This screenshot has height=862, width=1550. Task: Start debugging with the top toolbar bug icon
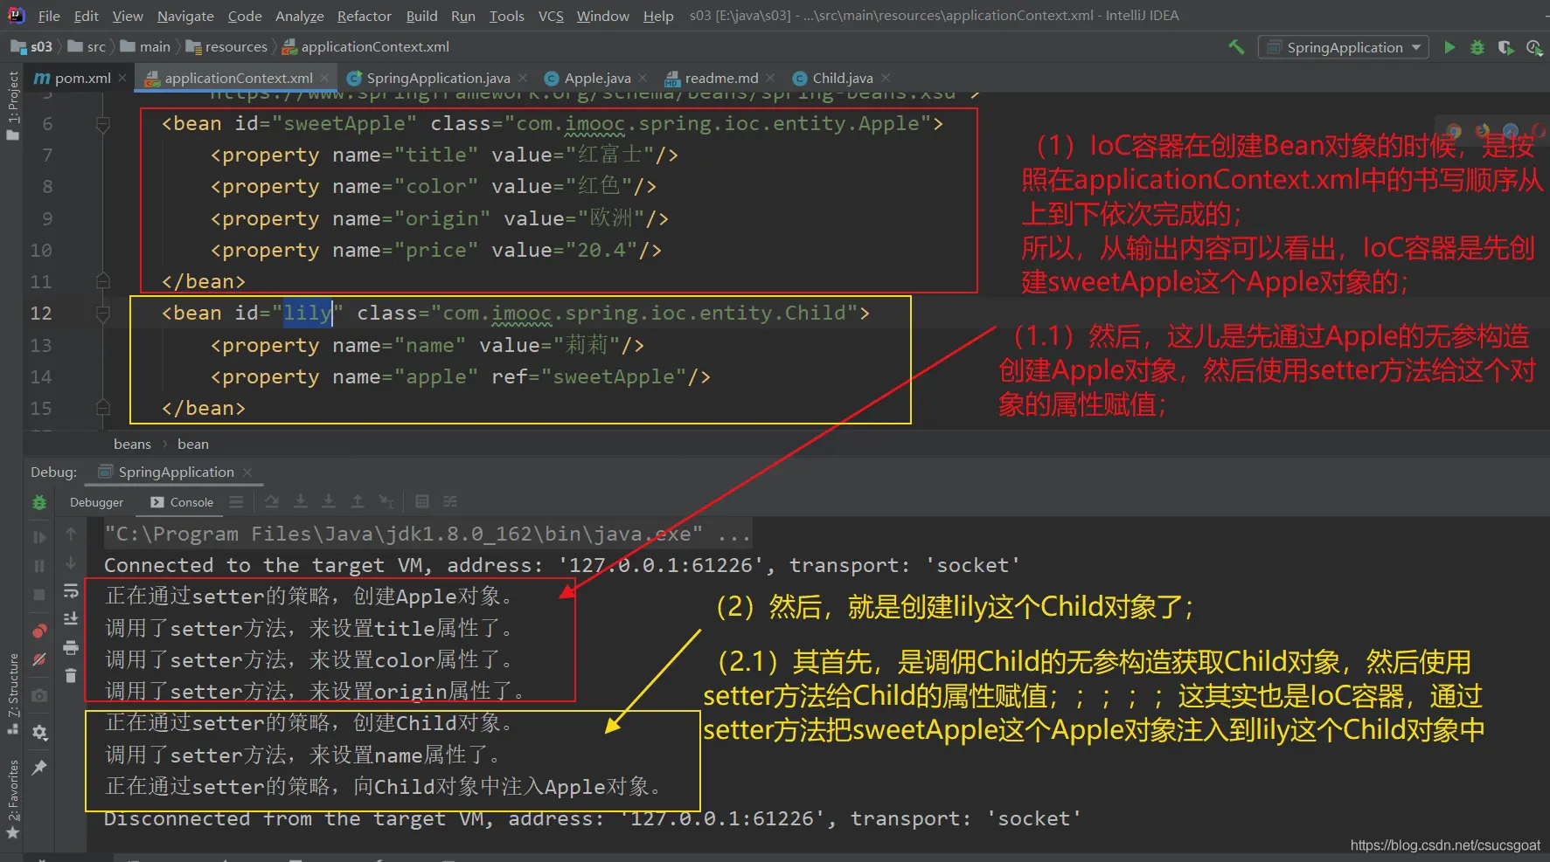(x=1477, y=47)
